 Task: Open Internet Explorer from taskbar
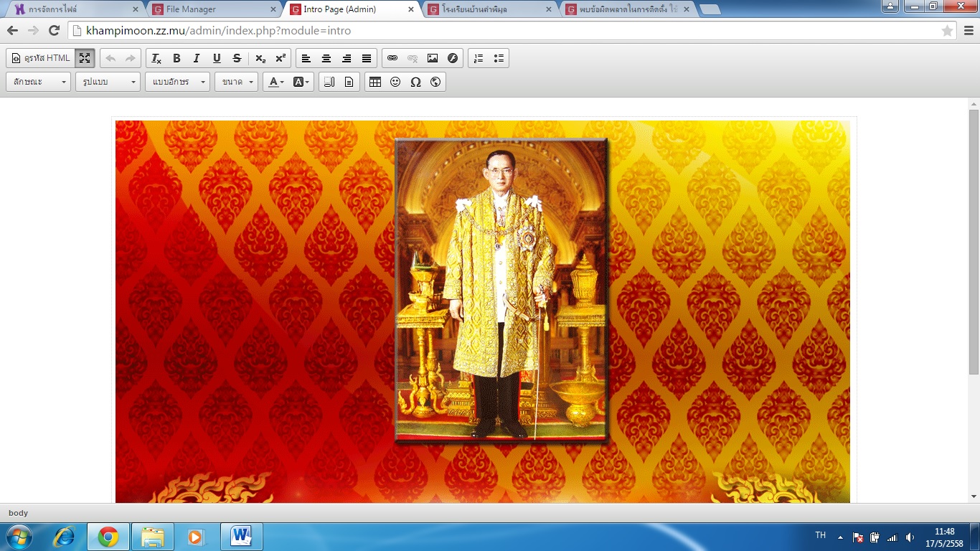(x=65, y=537)
